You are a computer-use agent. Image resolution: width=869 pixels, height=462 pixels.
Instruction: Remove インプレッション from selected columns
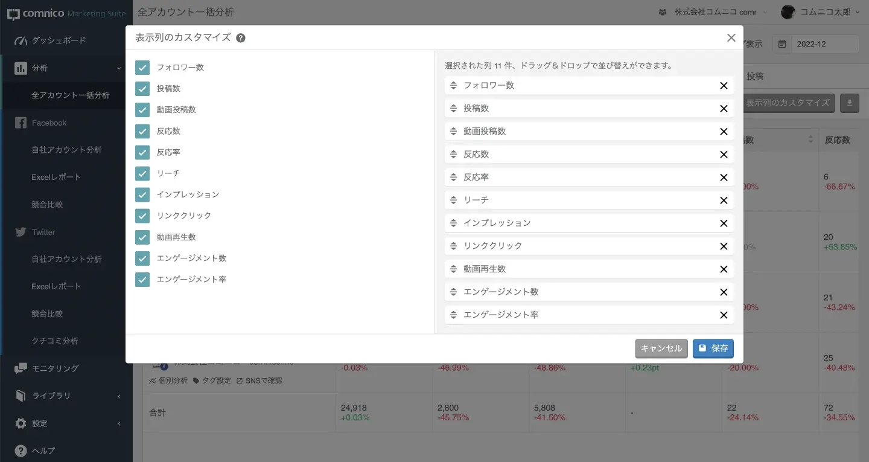coord(724,223)
